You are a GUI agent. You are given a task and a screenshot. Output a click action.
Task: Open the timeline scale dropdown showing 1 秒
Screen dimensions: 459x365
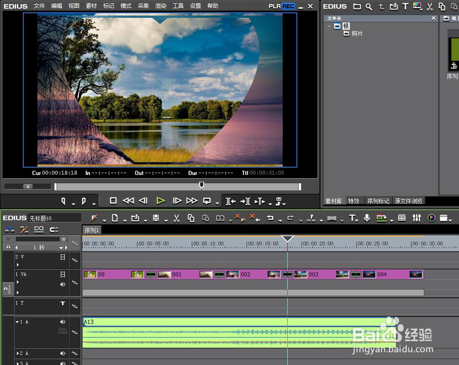tap(61, 248)
